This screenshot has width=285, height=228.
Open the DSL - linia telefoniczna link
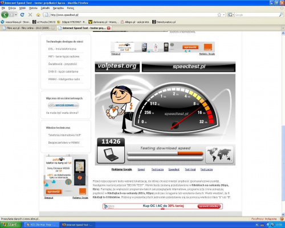(62, 49)
